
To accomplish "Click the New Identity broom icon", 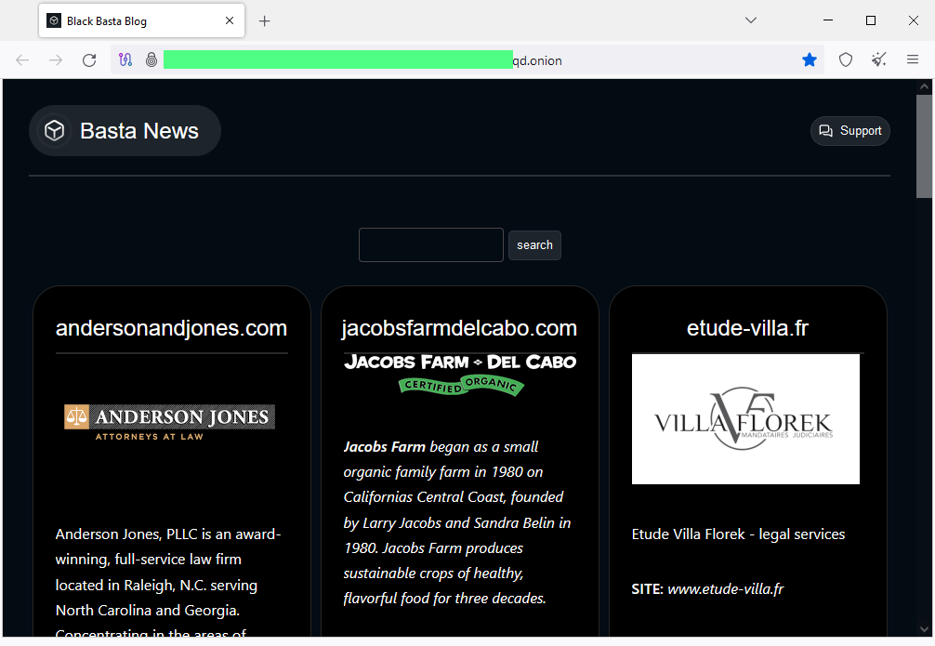I will (879, 59).
